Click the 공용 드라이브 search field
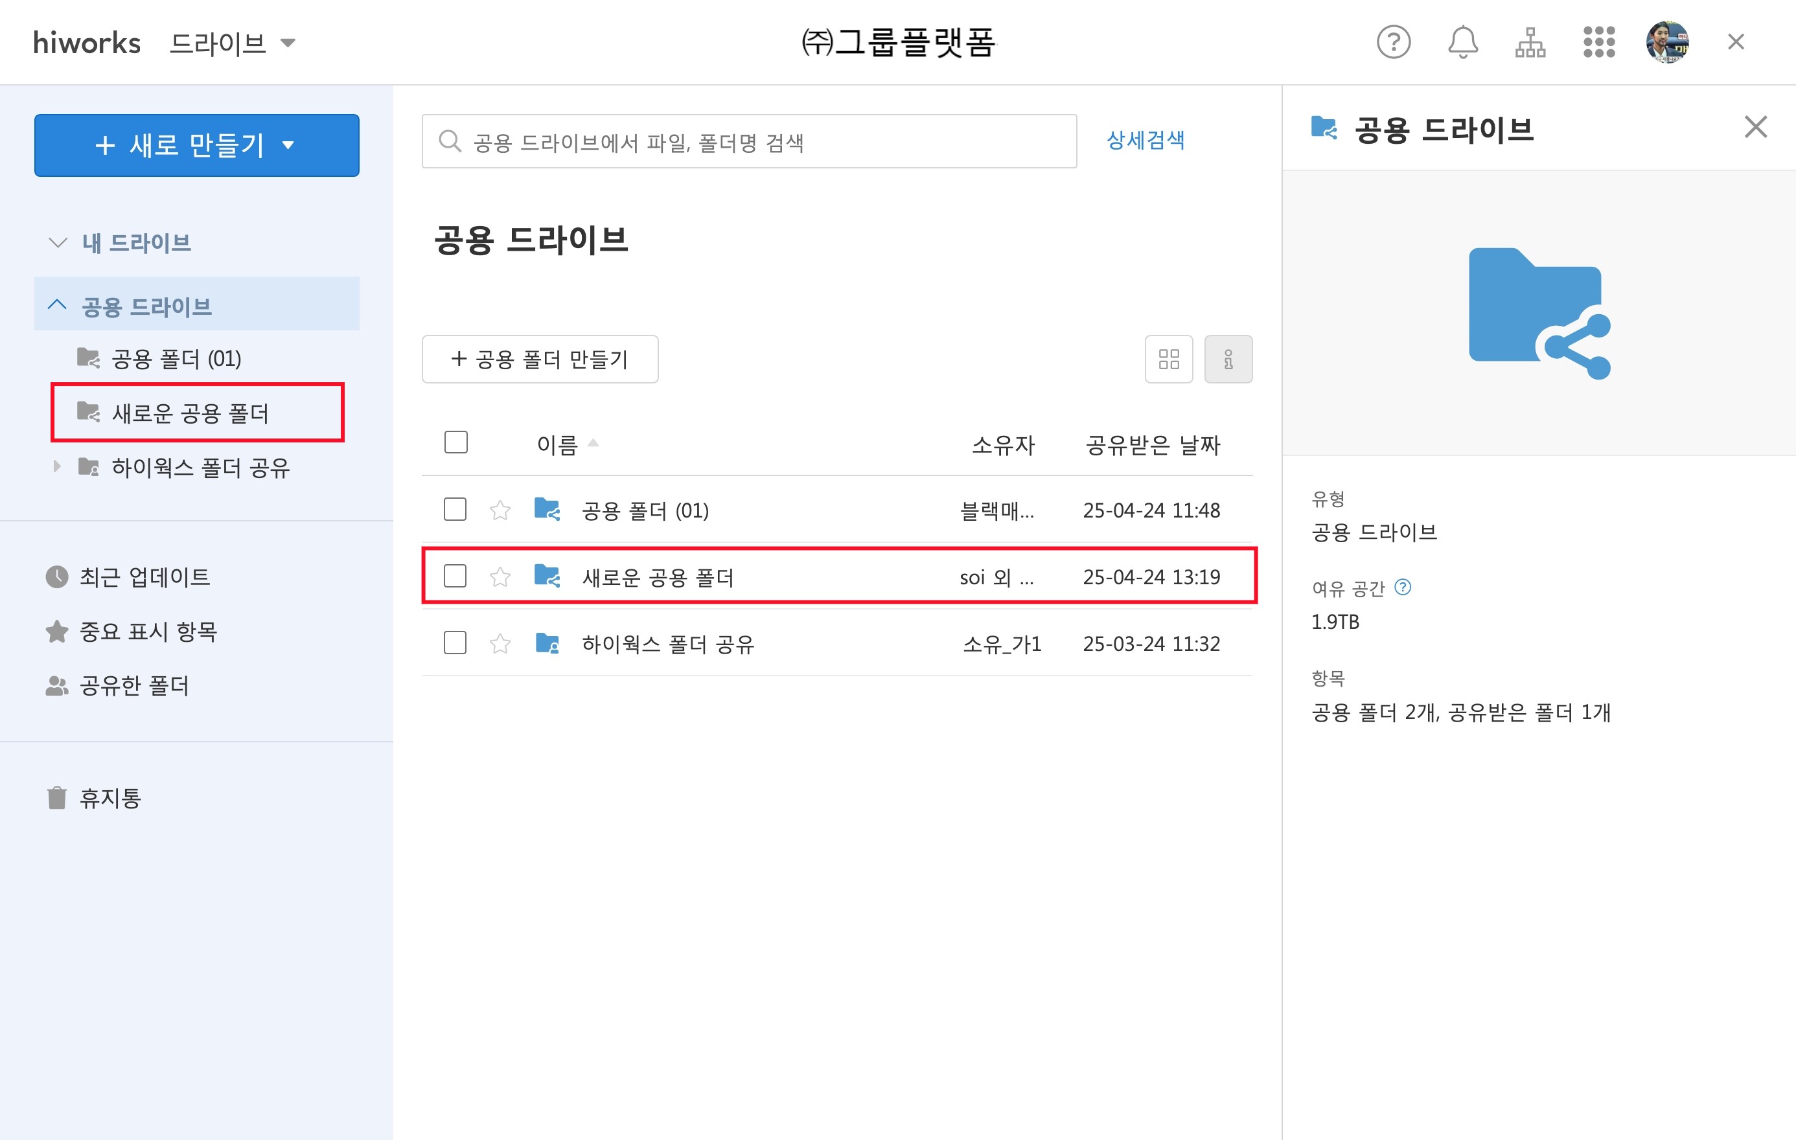The width and height of the screenshot is (1796, 1140). tap(748, 142)
